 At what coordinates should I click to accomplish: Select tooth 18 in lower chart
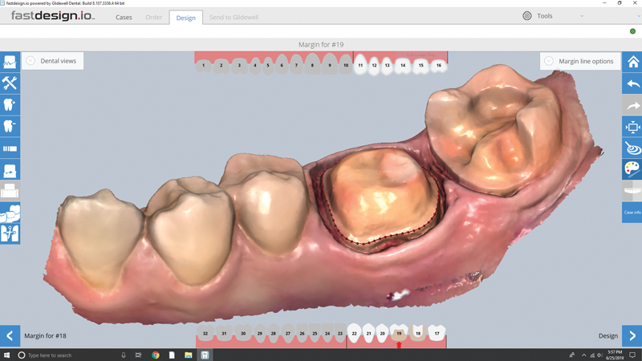click(417, 333)
